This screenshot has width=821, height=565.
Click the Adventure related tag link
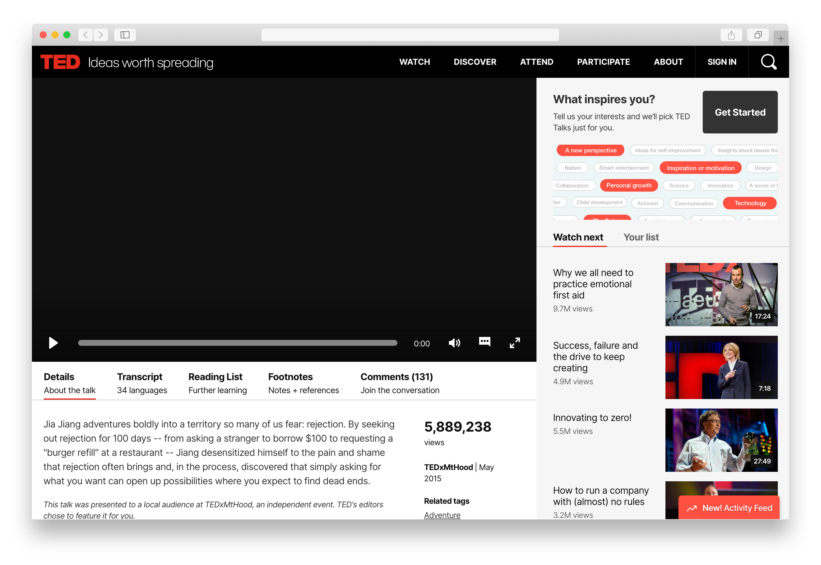(x=442, y=515)
